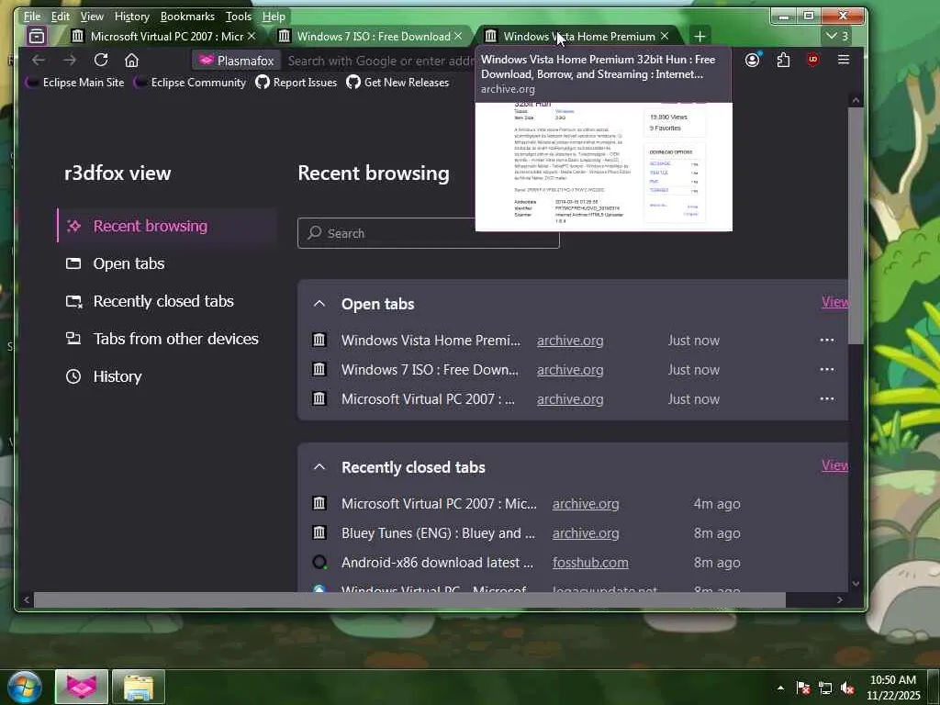Open the uBlock Origin extension icon

click(813, 60)
